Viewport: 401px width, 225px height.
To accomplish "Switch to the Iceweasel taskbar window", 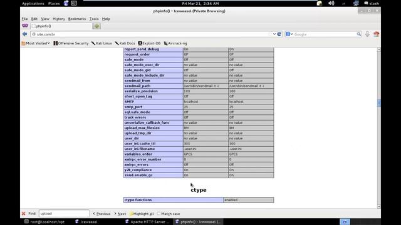I will pos(86,222).
